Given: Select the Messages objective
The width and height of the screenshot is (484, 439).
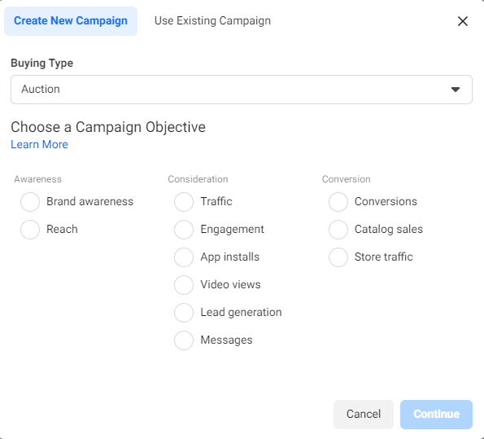Looking at the screenshot, I should click(184, 340).
